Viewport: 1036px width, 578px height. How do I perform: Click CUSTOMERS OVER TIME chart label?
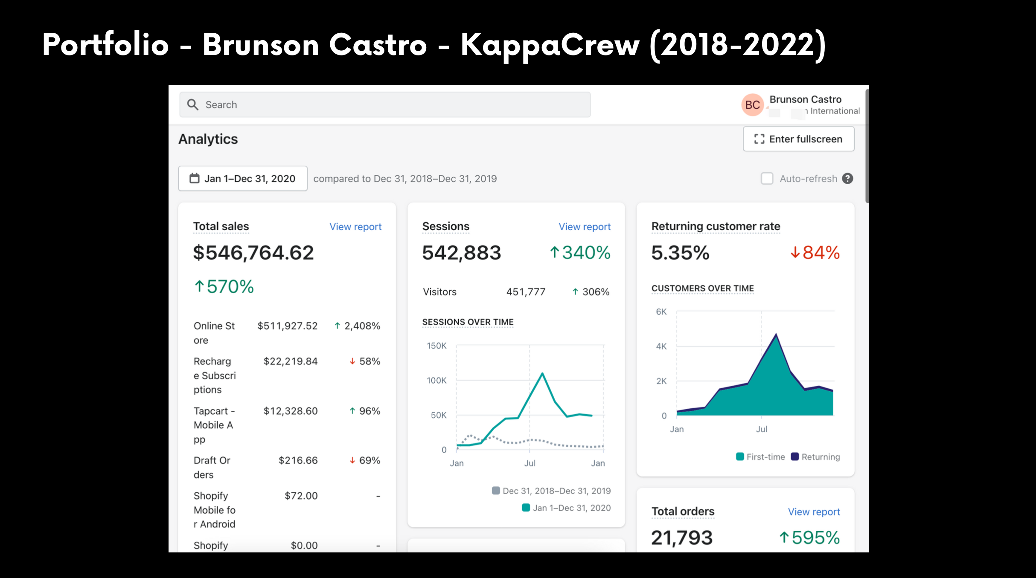tap(702, 289)
